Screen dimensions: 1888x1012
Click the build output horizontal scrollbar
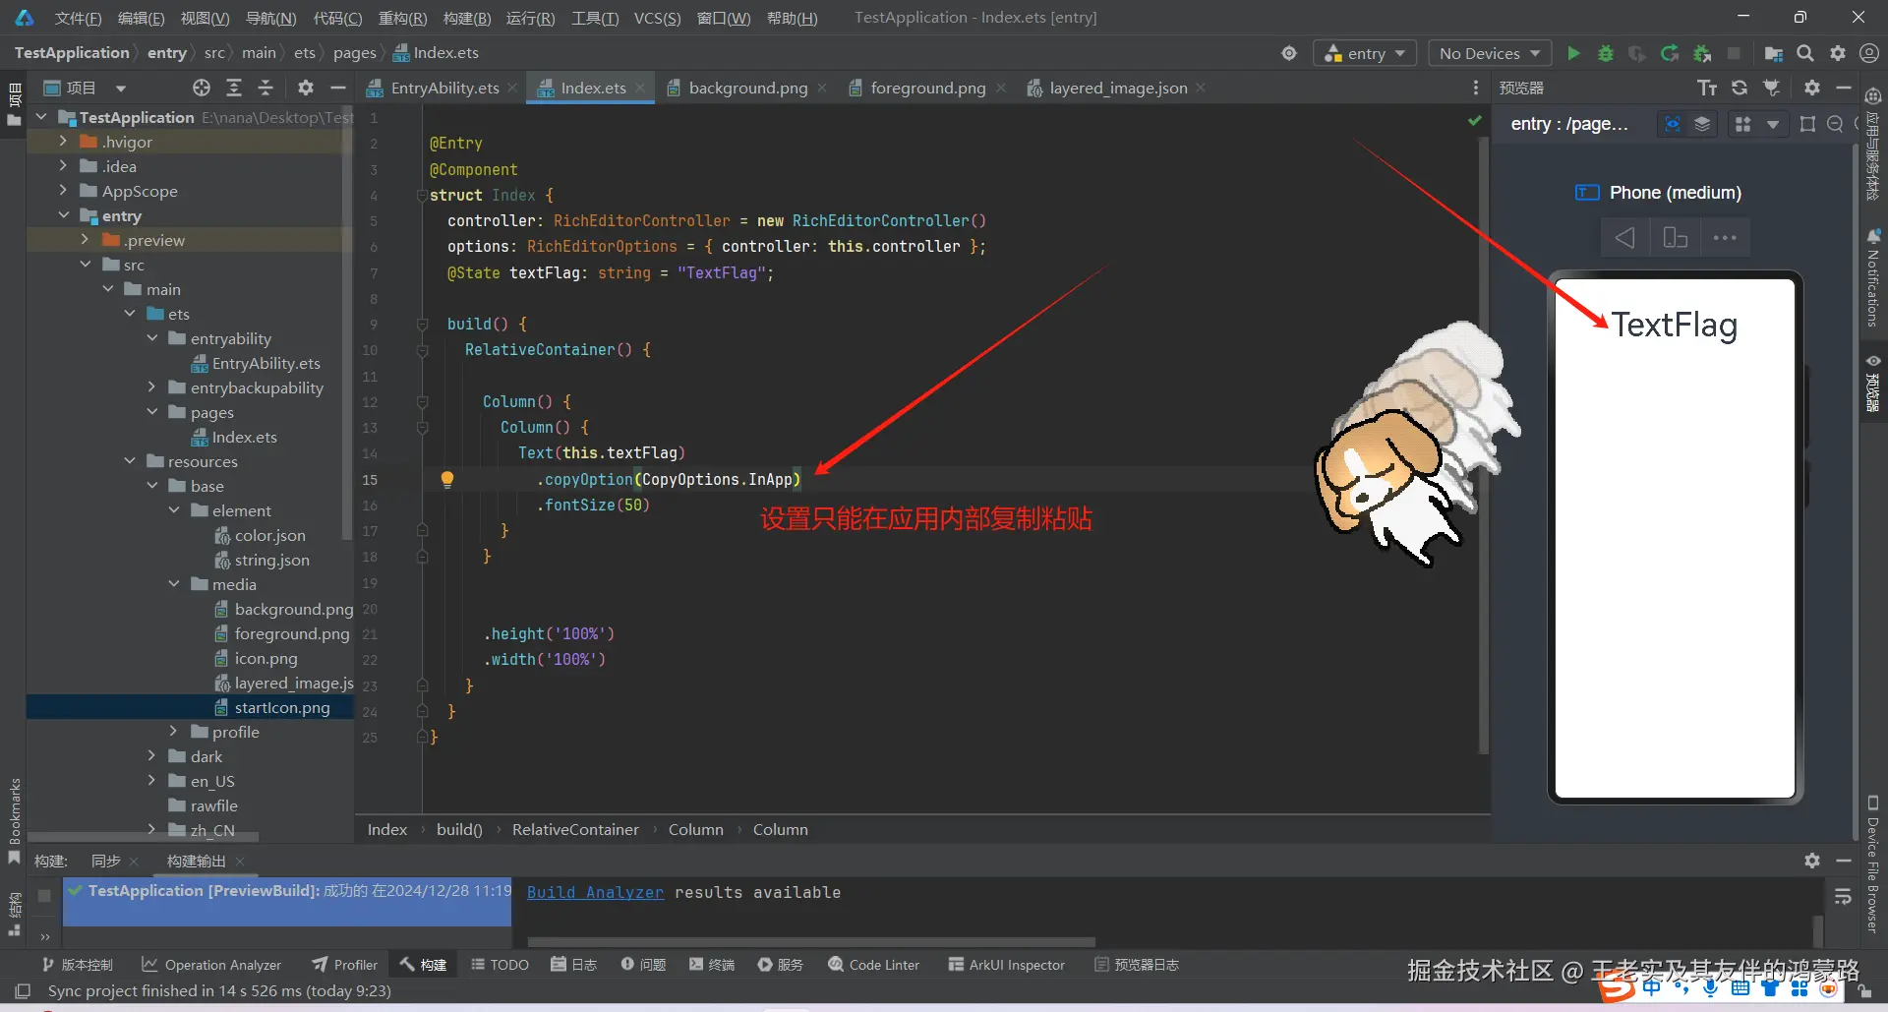click(810, 941)
